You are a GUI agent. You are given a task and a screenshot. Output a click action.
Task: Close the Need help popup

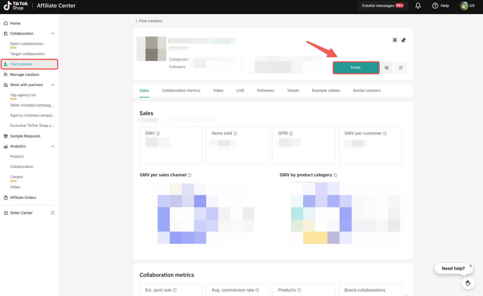pos(470,266)
